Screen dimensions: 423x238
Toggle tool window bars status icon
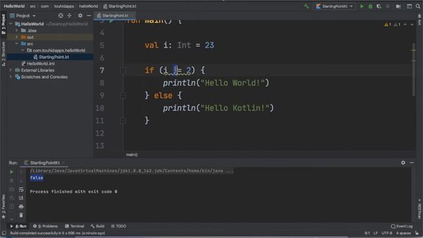click(x=4, y=233)
